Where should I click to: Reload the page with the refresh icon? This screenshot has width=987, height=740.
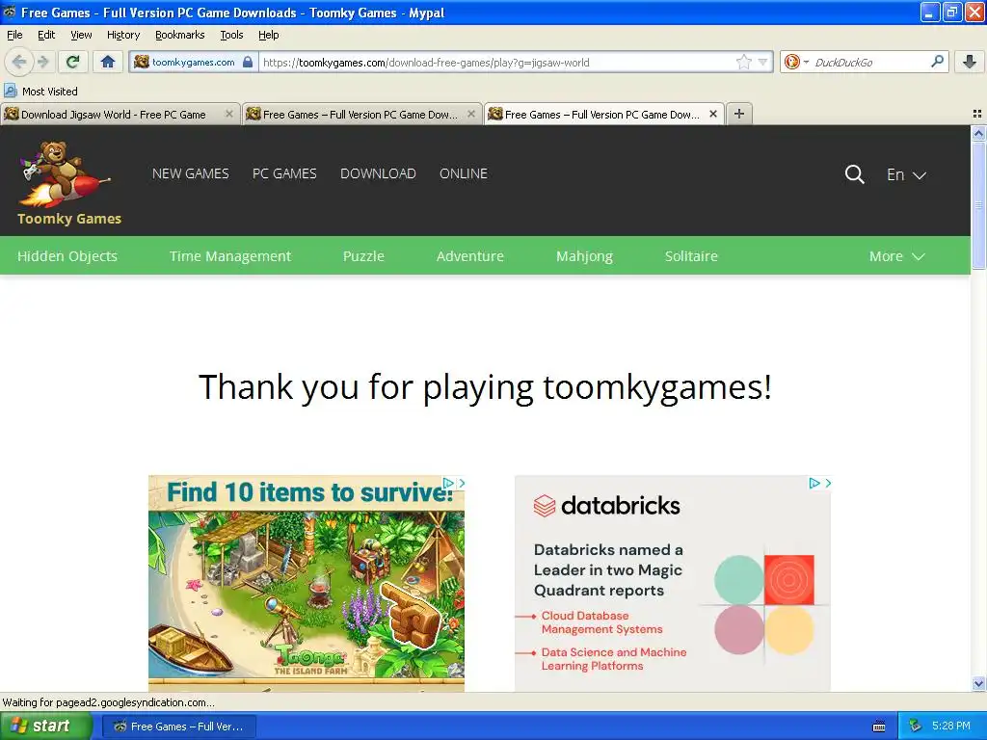(x=72, y=62)
